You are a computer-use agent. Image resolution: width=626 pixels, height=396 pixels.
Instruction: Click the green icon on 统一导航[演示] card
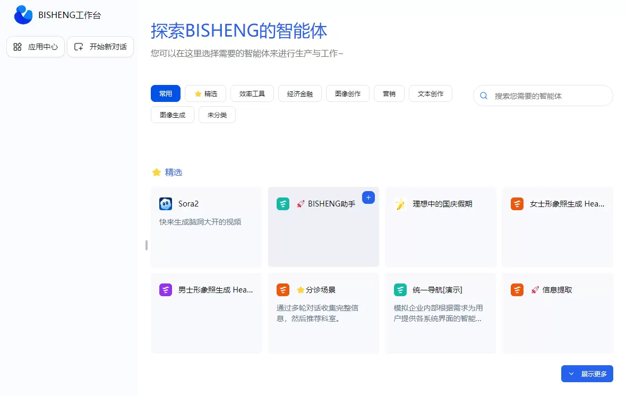[400, 290]
